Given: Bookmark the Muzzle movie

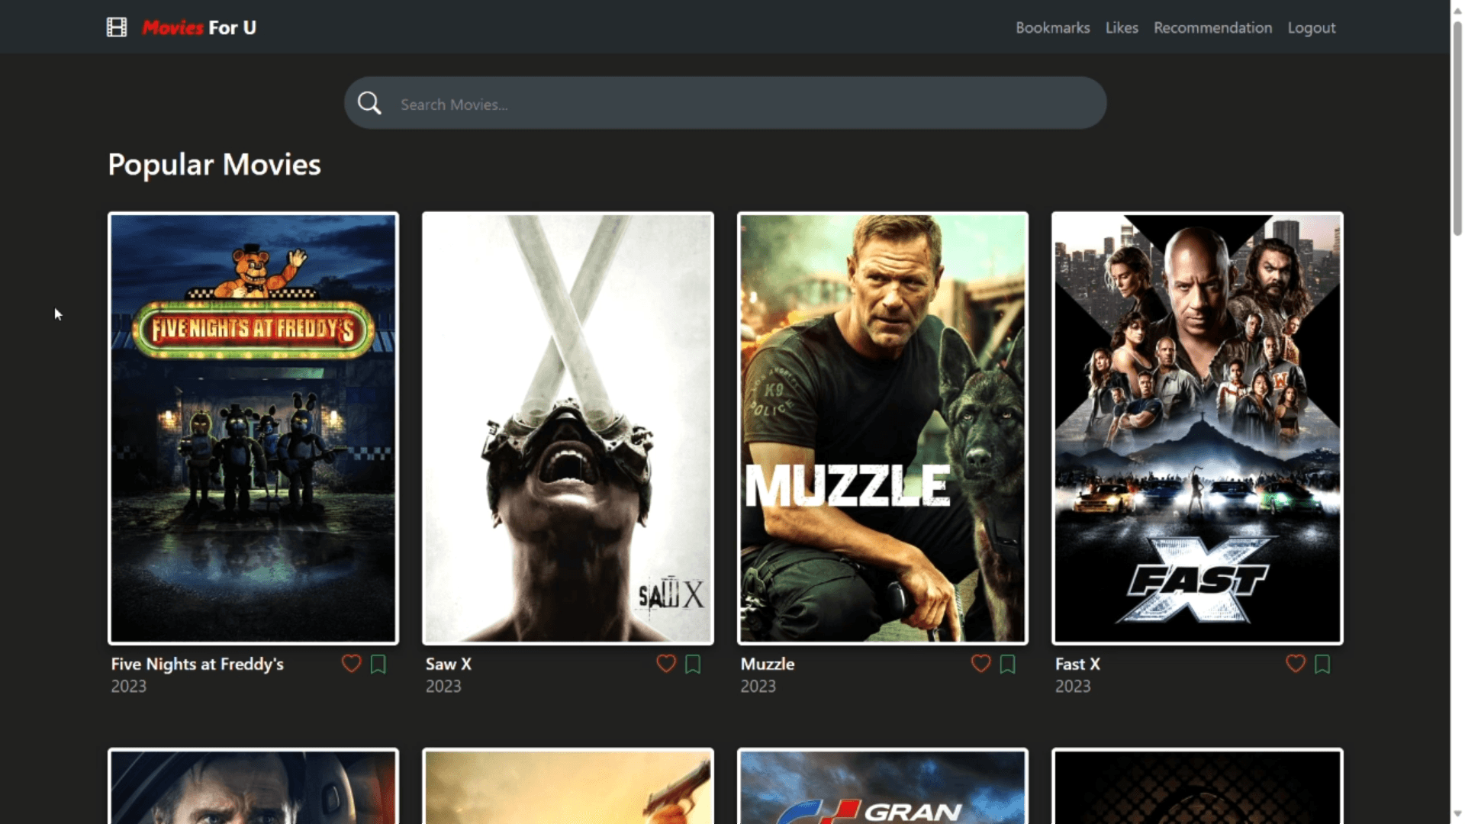Looking at the screenshot, I should point(1008,665).
